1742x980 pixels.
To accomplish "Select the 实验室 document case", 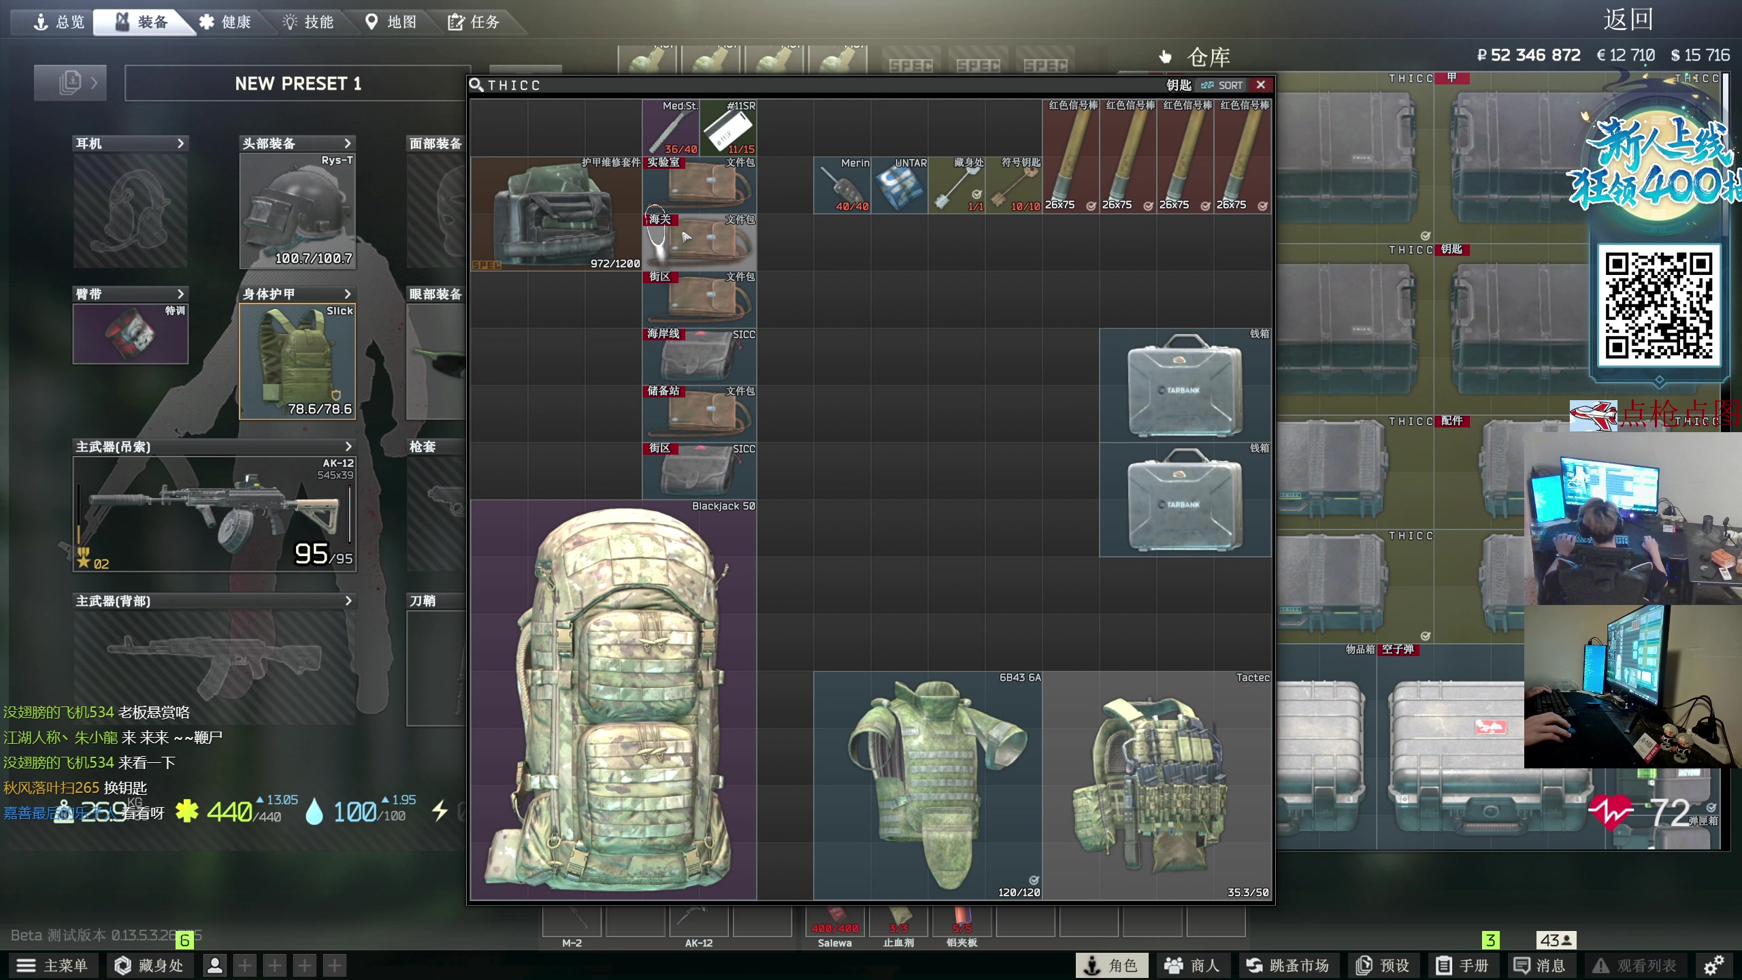I will [x=700, y=185].
